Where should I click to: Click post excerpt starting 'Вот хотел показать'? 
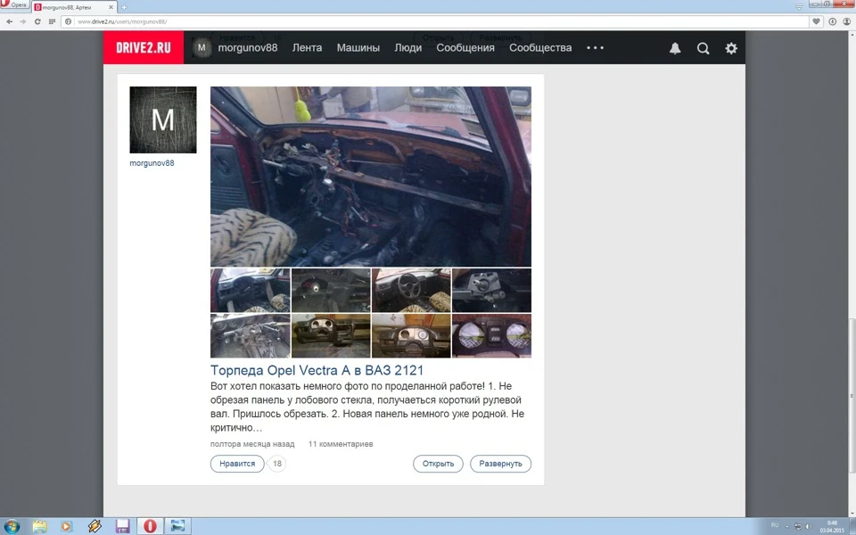(x=367, y=407)
